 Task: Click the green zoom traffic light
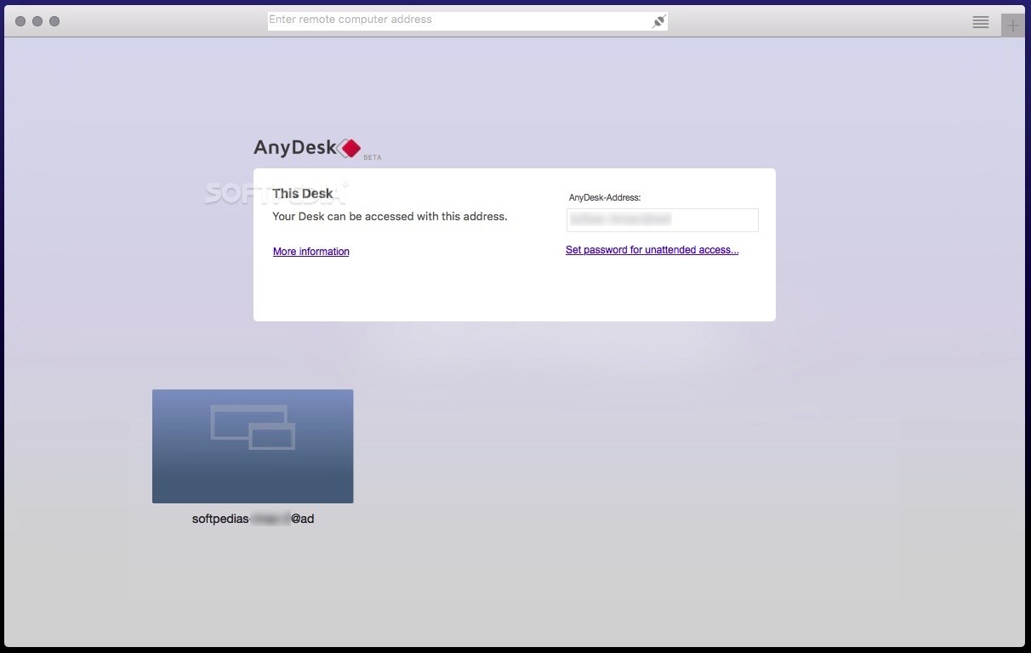tap(54, 20)
